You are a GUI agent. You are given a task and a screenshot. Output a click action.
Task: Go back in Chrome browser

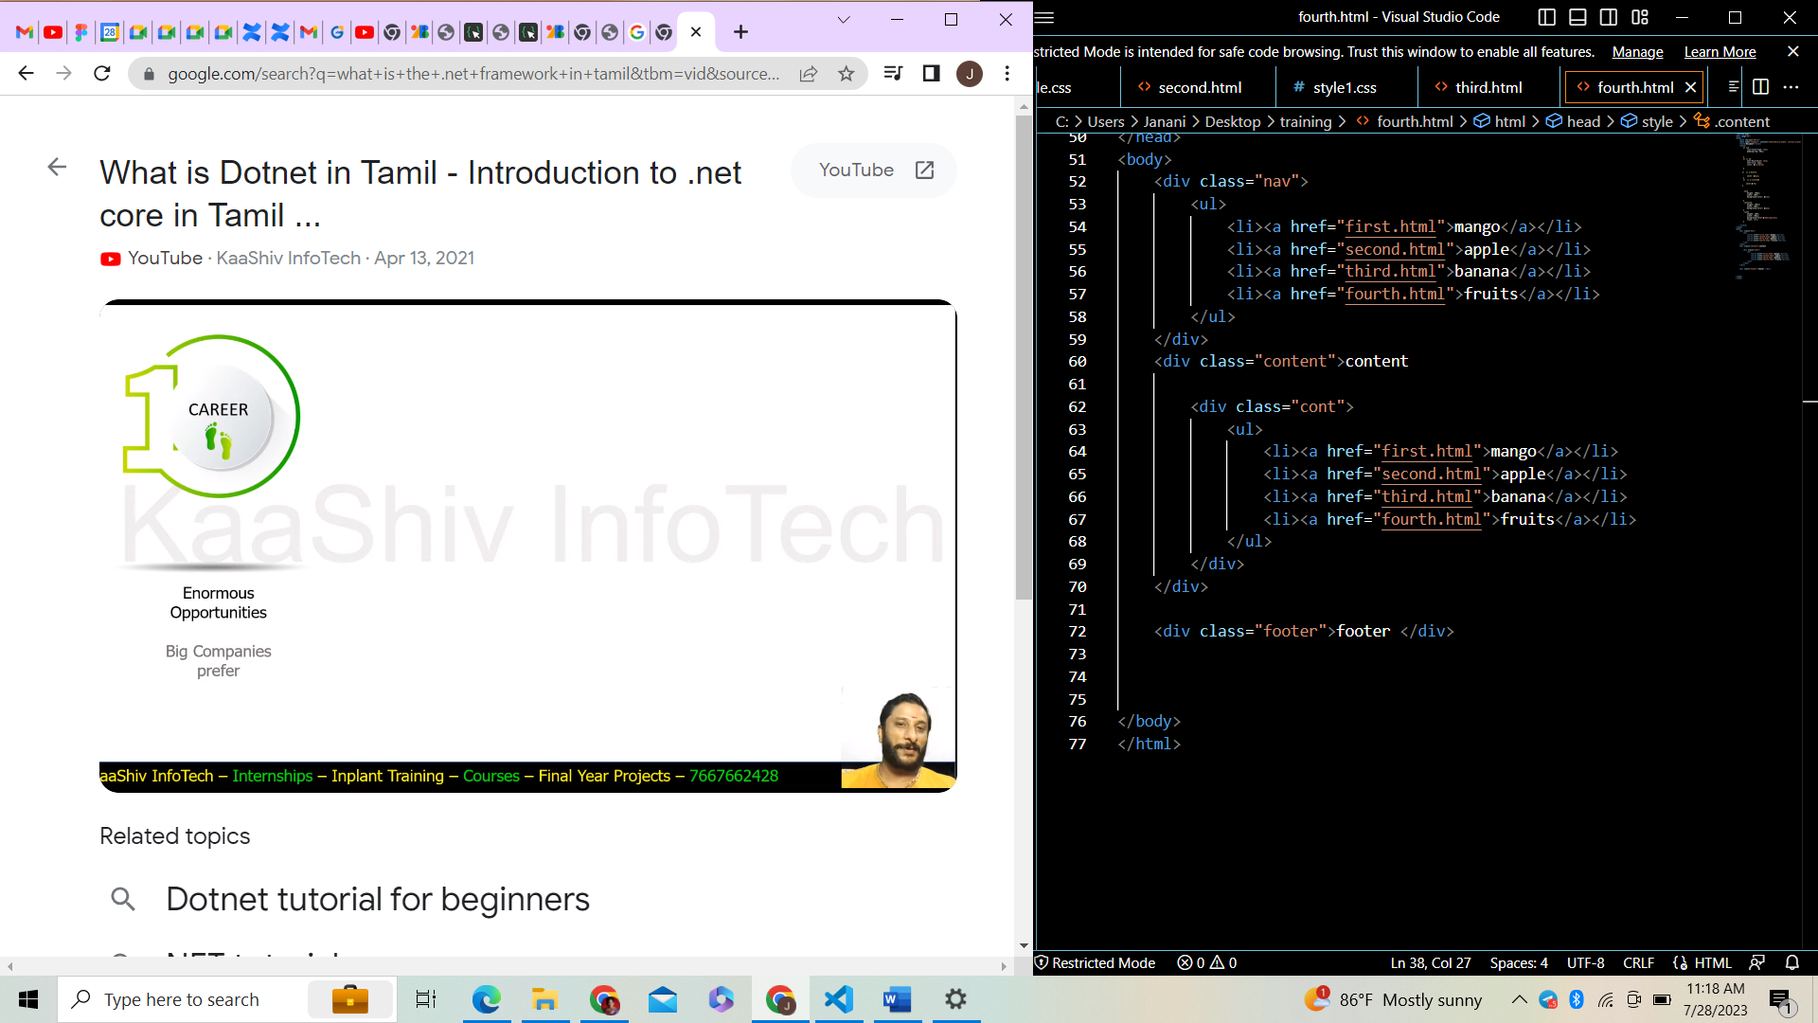click(26, 74)
